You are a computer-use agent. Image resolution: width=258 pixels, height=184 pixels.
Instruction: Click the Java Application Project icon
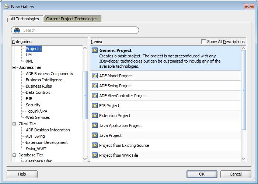click(95, 125)
